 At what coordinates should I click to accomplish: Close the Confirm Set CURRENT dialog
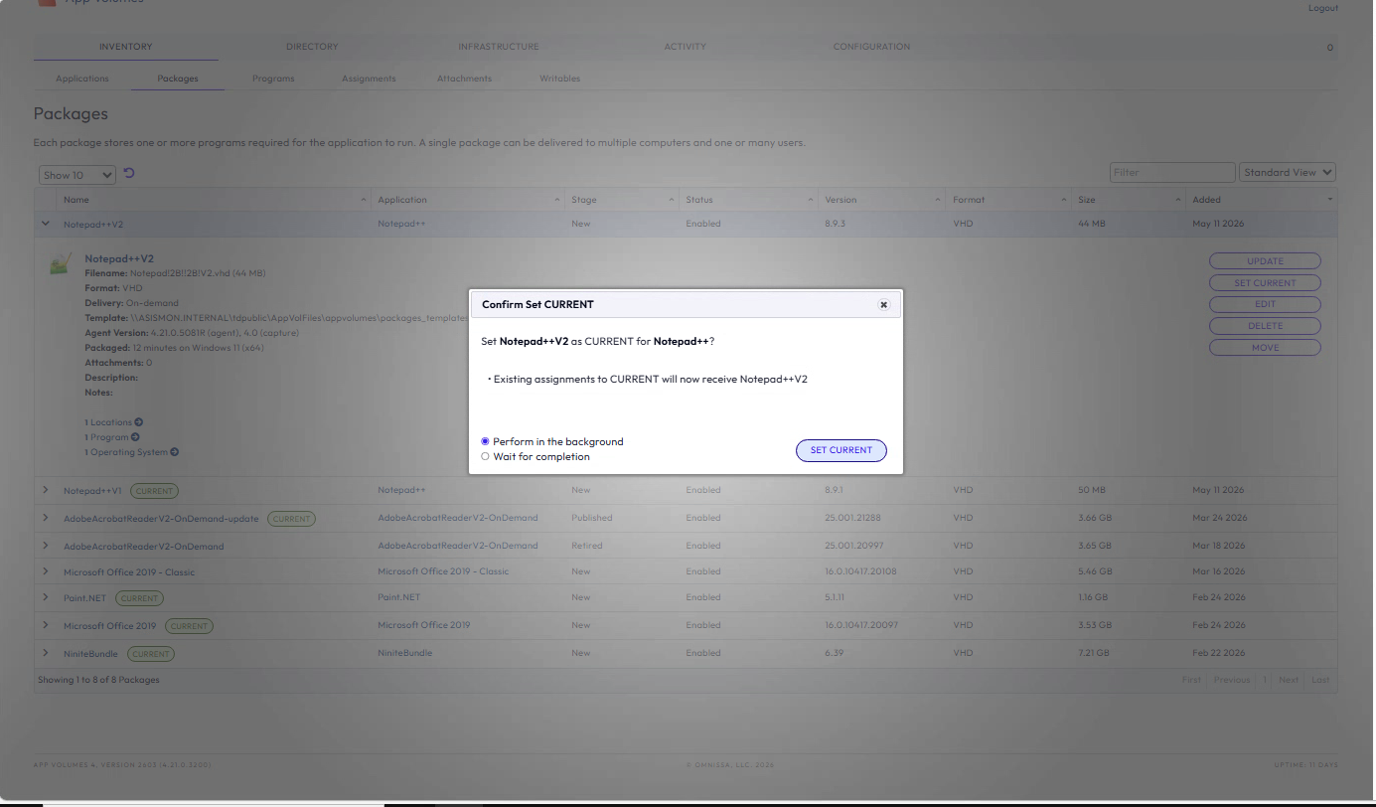883,305
